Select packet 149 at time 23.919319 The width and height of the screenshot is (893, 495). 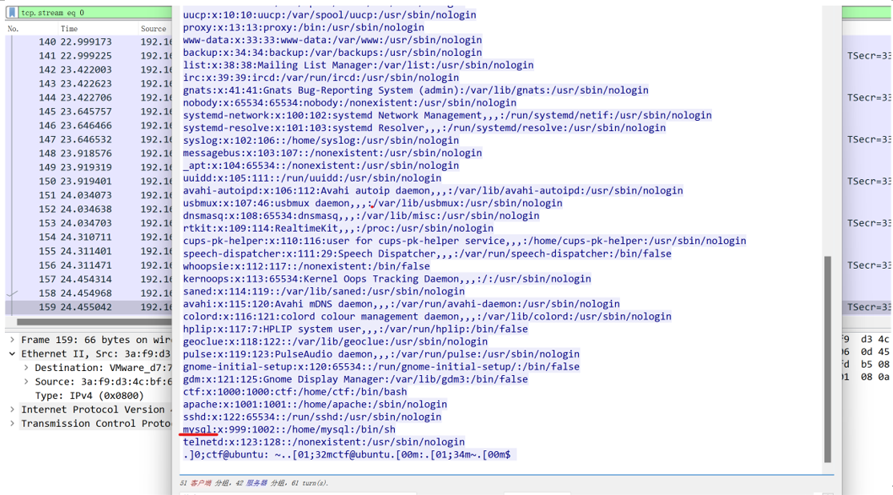tap(88, 167)
